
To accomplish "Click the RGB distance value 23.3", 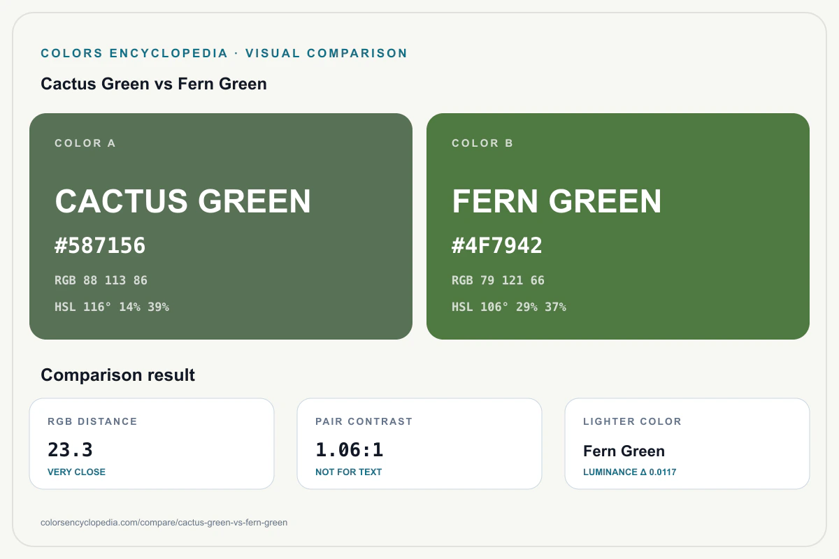I will 70,450.
